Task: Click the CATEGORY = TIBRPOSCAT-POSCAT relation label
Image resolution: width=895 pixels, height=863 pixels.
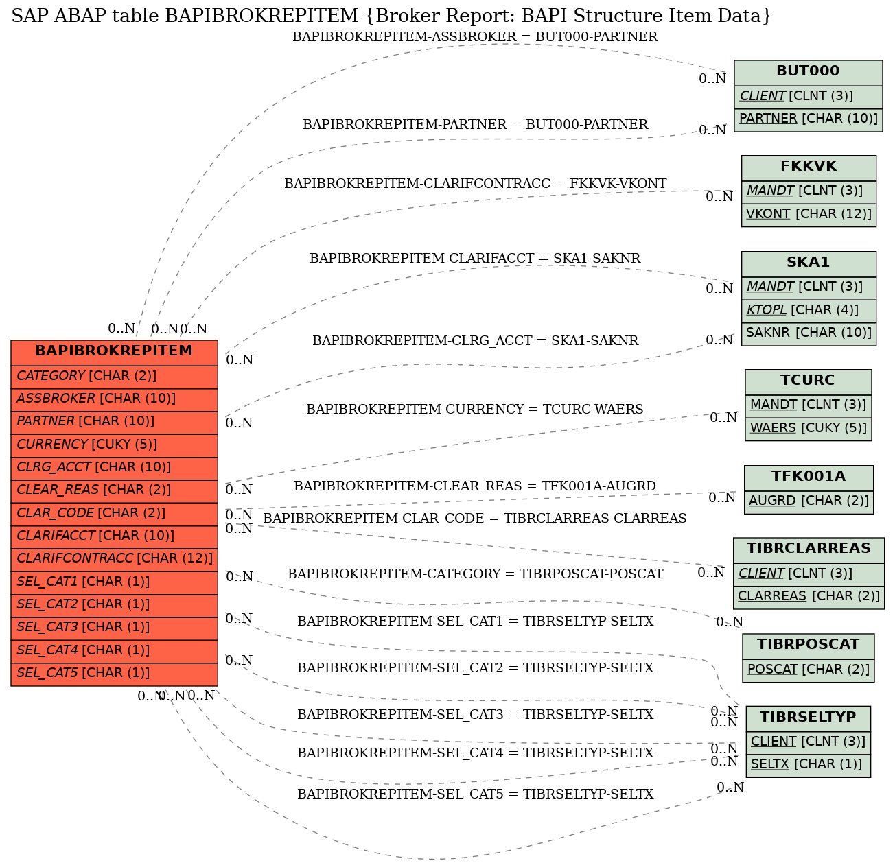Action: (x=475, y=574)
